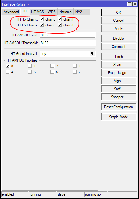Switch to the Advanced tab
Viewport: 139px width, 199px height.
click(x=11, y=12)
